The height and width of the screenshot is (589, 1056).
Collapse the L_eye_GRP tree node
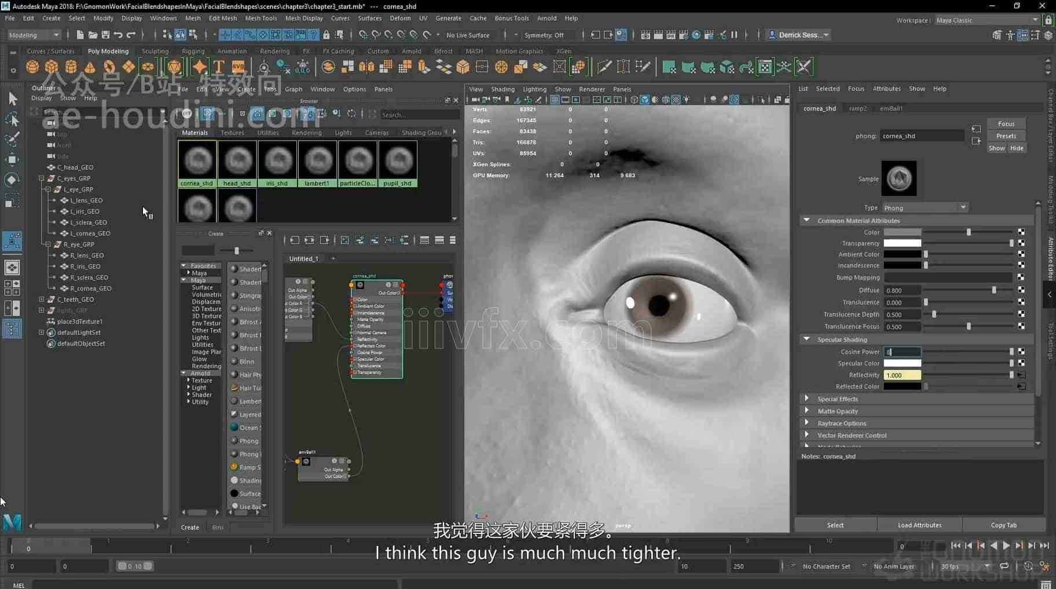[x=48, y=189]
